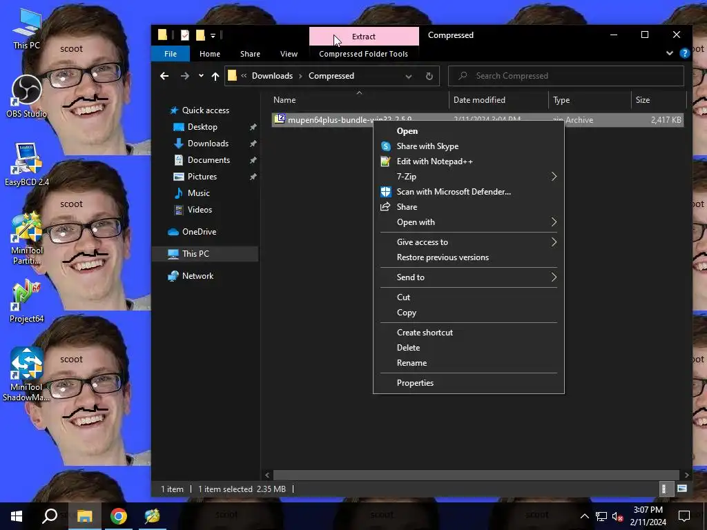Choose Share with Skype
This screenshot has height=530, width=707.
pyautogui.click(x=469, y=146)
